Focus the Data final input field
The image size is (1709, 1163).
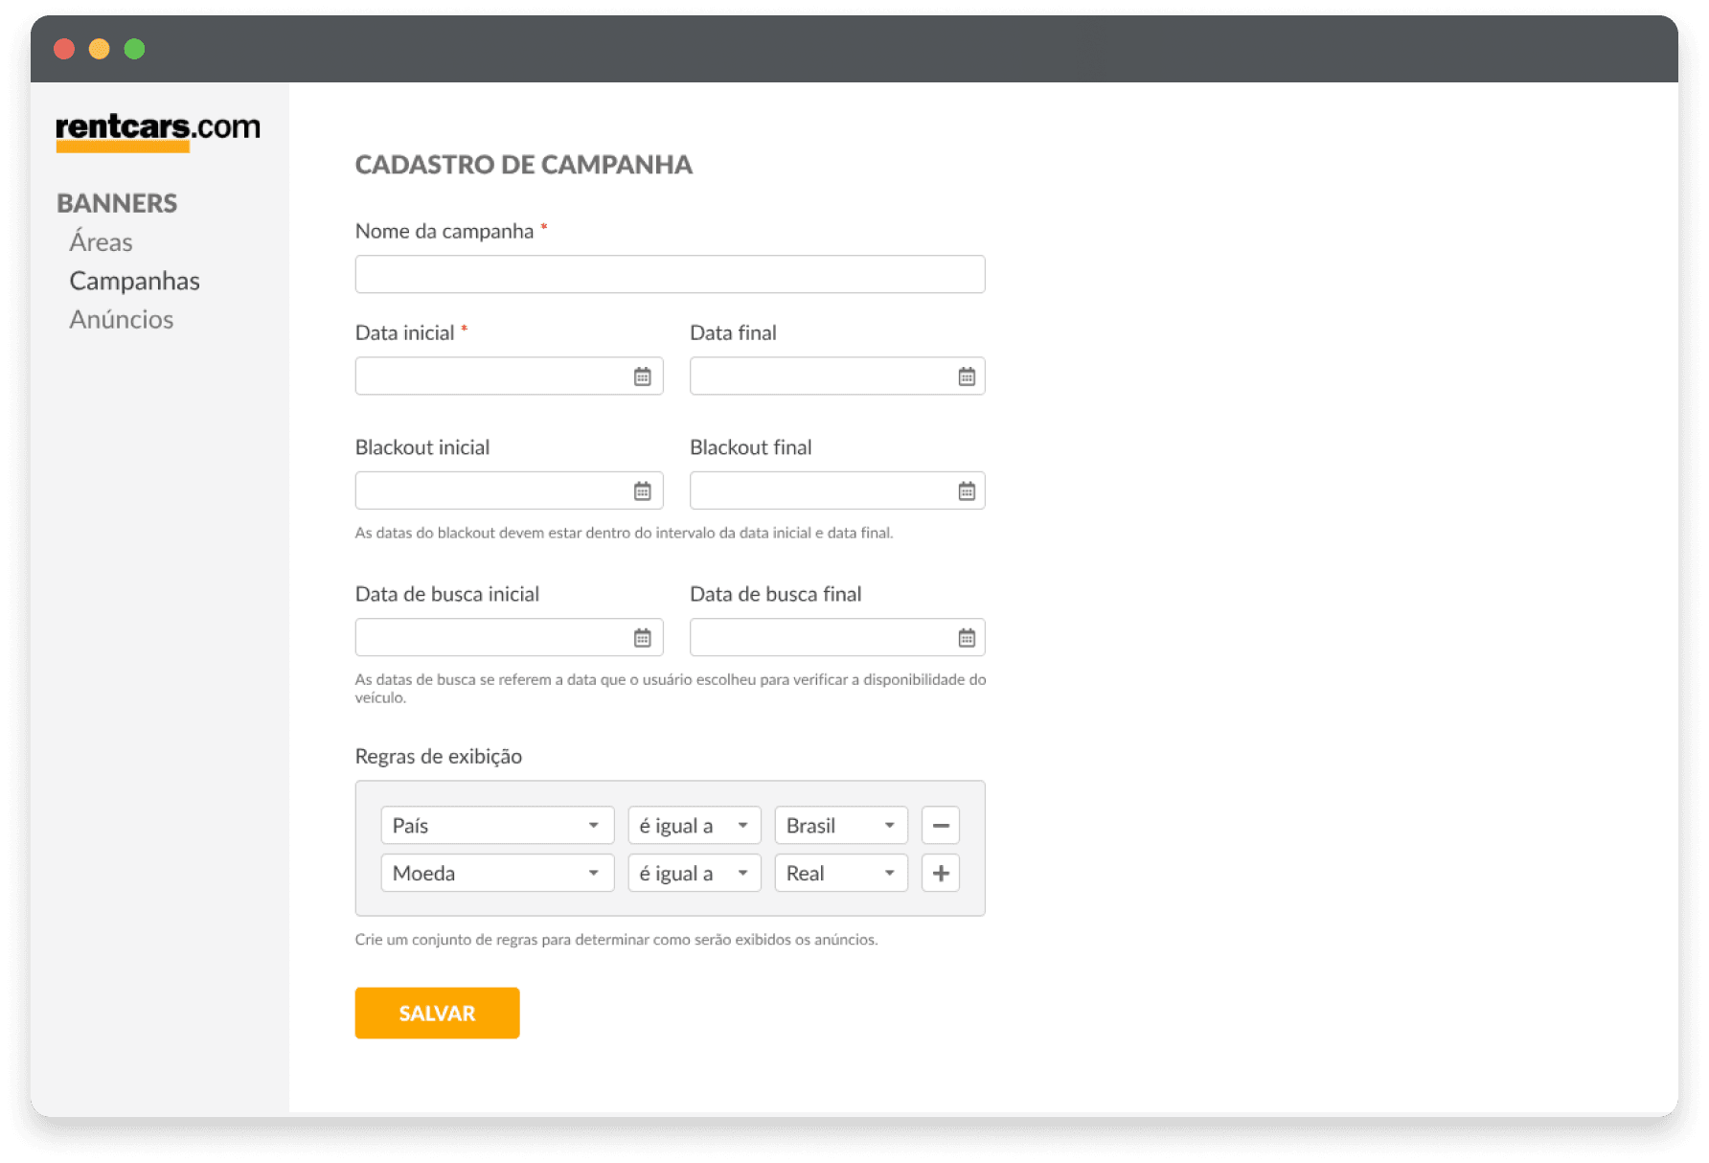[x=837, y=376]
